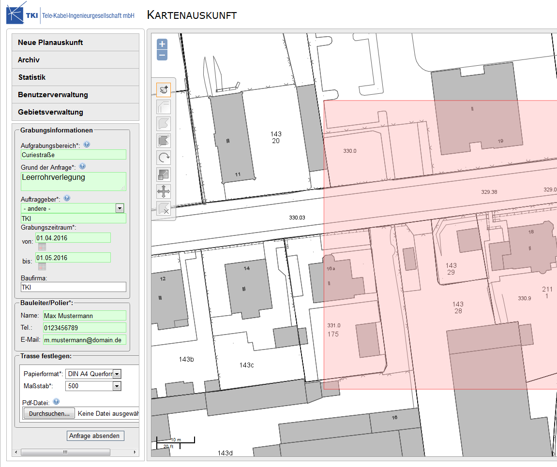Select Statistik in the sidebar
557x467 pixels.
(x=31, y=77)
